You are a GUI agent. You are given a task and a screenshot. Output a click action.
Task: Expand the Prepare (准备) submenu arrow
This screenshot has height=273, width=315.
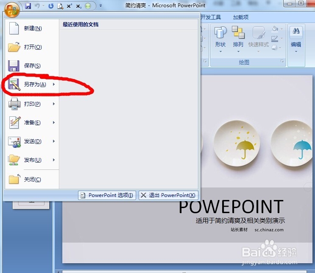54,123
